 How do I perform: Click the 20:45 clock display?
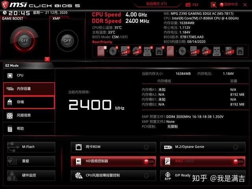tap(19, 13)
